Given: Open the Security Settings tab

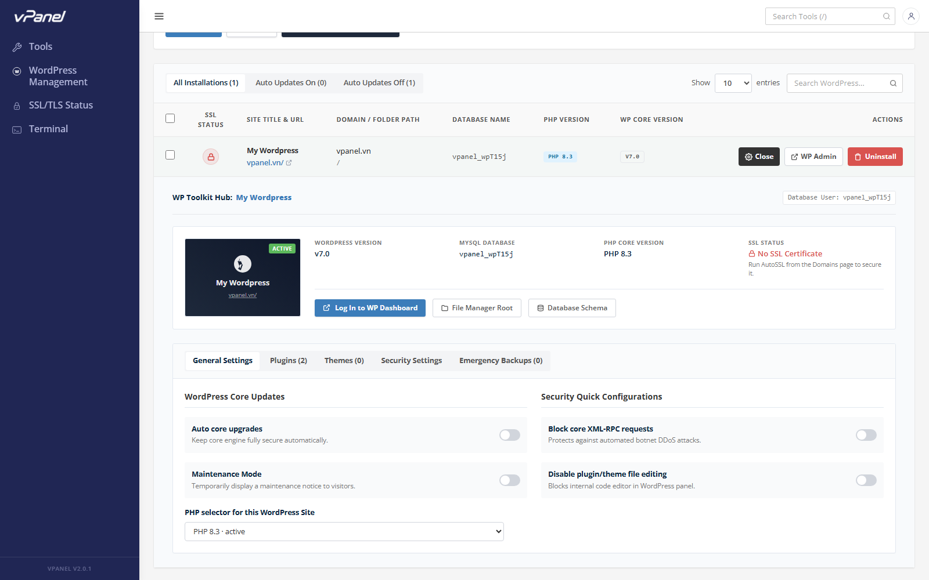Looking at the screenshot, I should pos(412,361).
